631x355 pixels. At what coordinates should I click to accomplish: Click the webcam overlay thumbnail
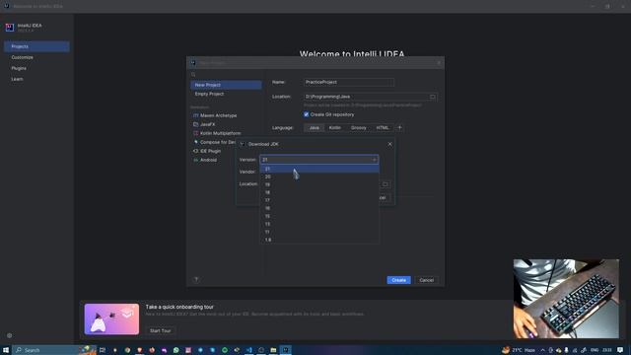point(566,299)
